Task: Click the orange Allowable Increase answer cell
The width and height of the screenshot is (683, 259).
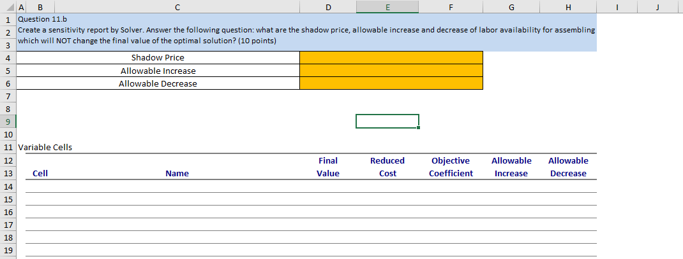Action: [391, 71]
